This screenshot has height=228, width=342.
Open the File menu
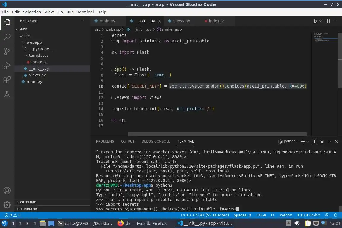pyautogui.click(x=5, y=12)
